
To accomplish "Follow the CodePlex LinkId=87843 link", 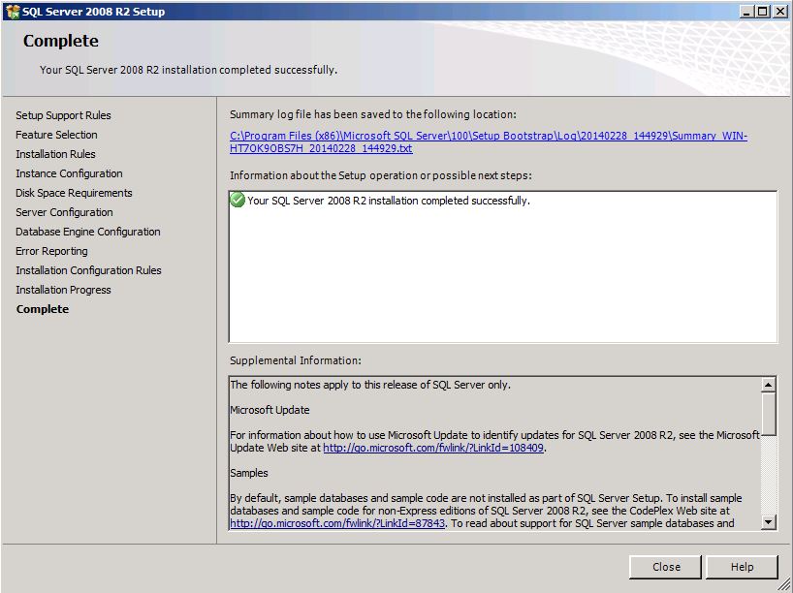I will (336, 523).
